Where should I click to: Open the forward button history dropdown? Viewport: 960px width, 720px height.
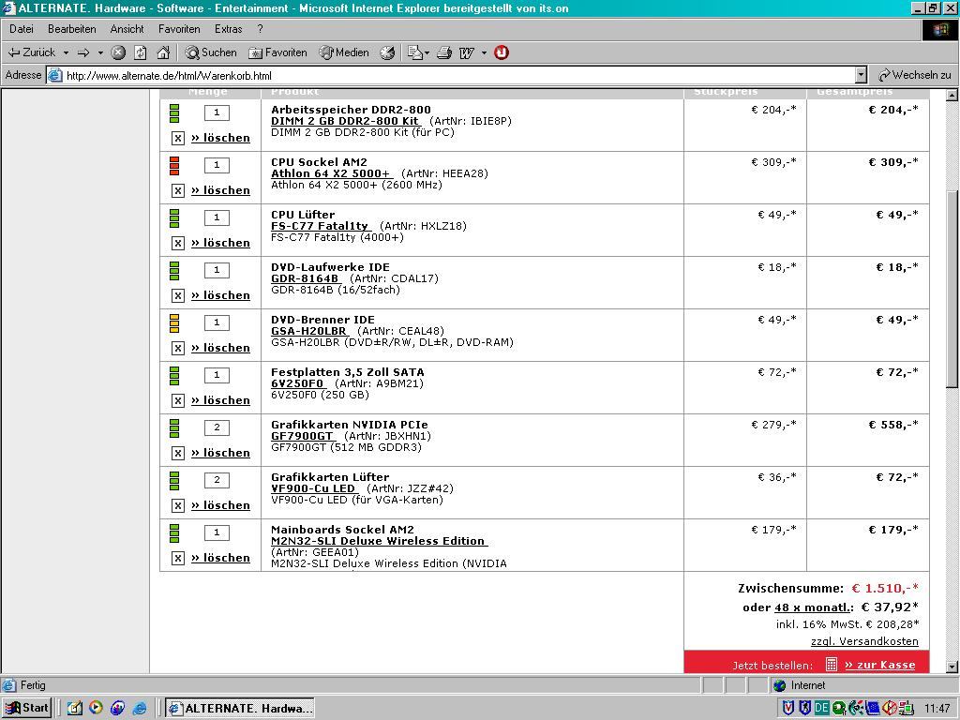99,53
